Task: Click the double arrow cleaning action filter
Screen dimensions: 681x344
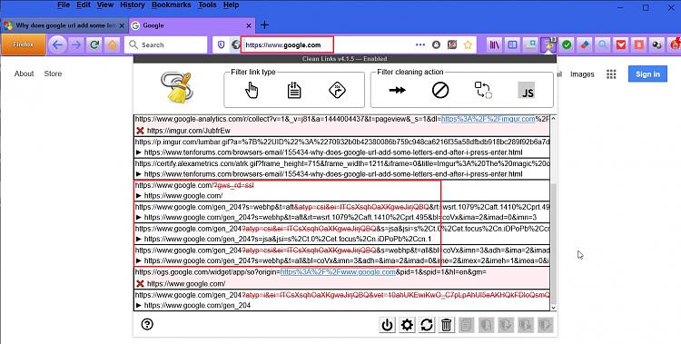Action: click(x=397, y=91)
